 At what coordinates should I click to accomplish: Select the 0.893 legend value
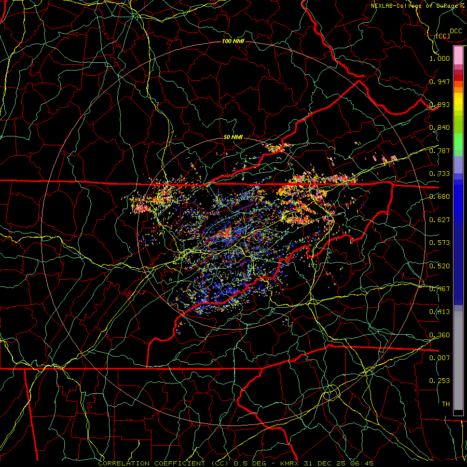coord(439,104)
